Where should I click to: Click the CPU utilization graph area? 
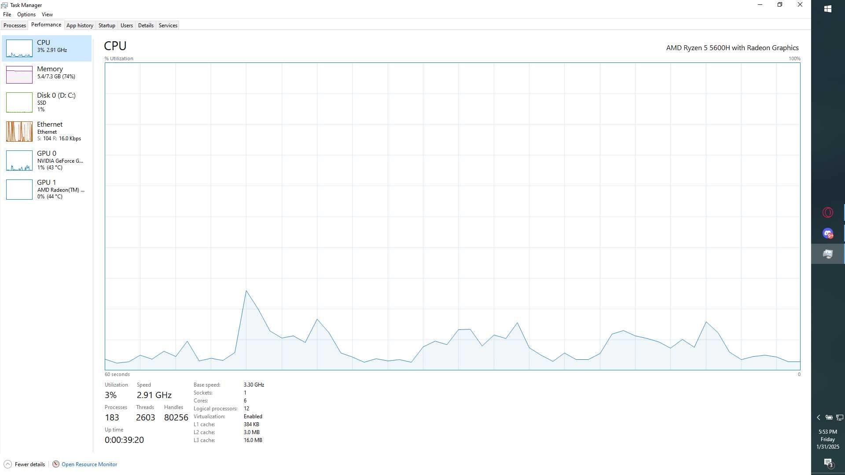[452, 216]
